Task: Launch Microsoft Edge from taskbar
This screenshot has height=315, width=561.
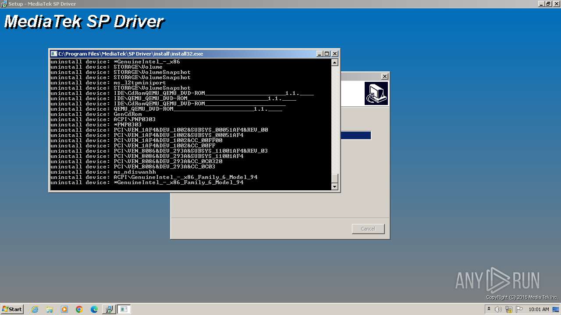Action: click(x=94, y=309)
